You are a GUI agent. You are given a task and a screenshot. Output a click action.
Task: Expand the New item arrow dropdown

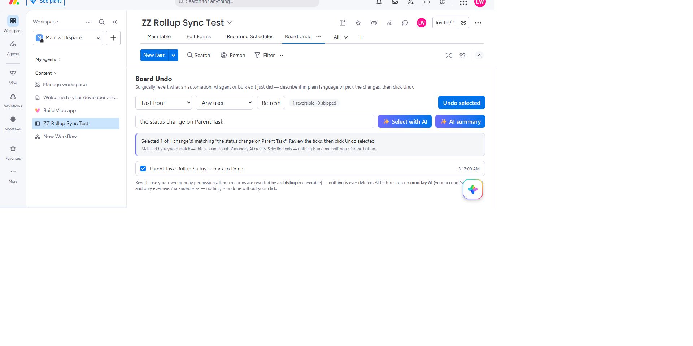(x=174, y=55)
